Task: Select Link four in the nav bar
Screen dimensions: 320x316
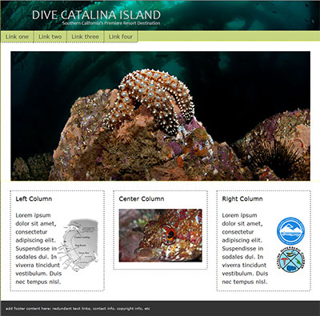Action: pyautogui.click(x=121, y=37)
